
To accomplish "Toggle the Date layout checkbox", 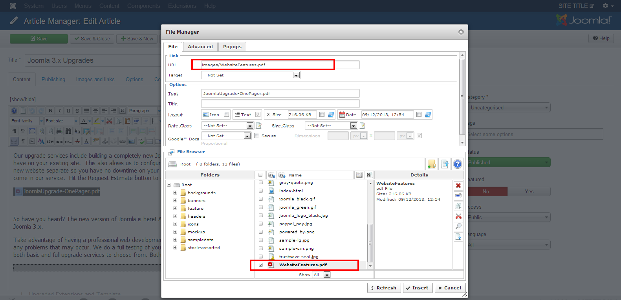I will [419, 115].
